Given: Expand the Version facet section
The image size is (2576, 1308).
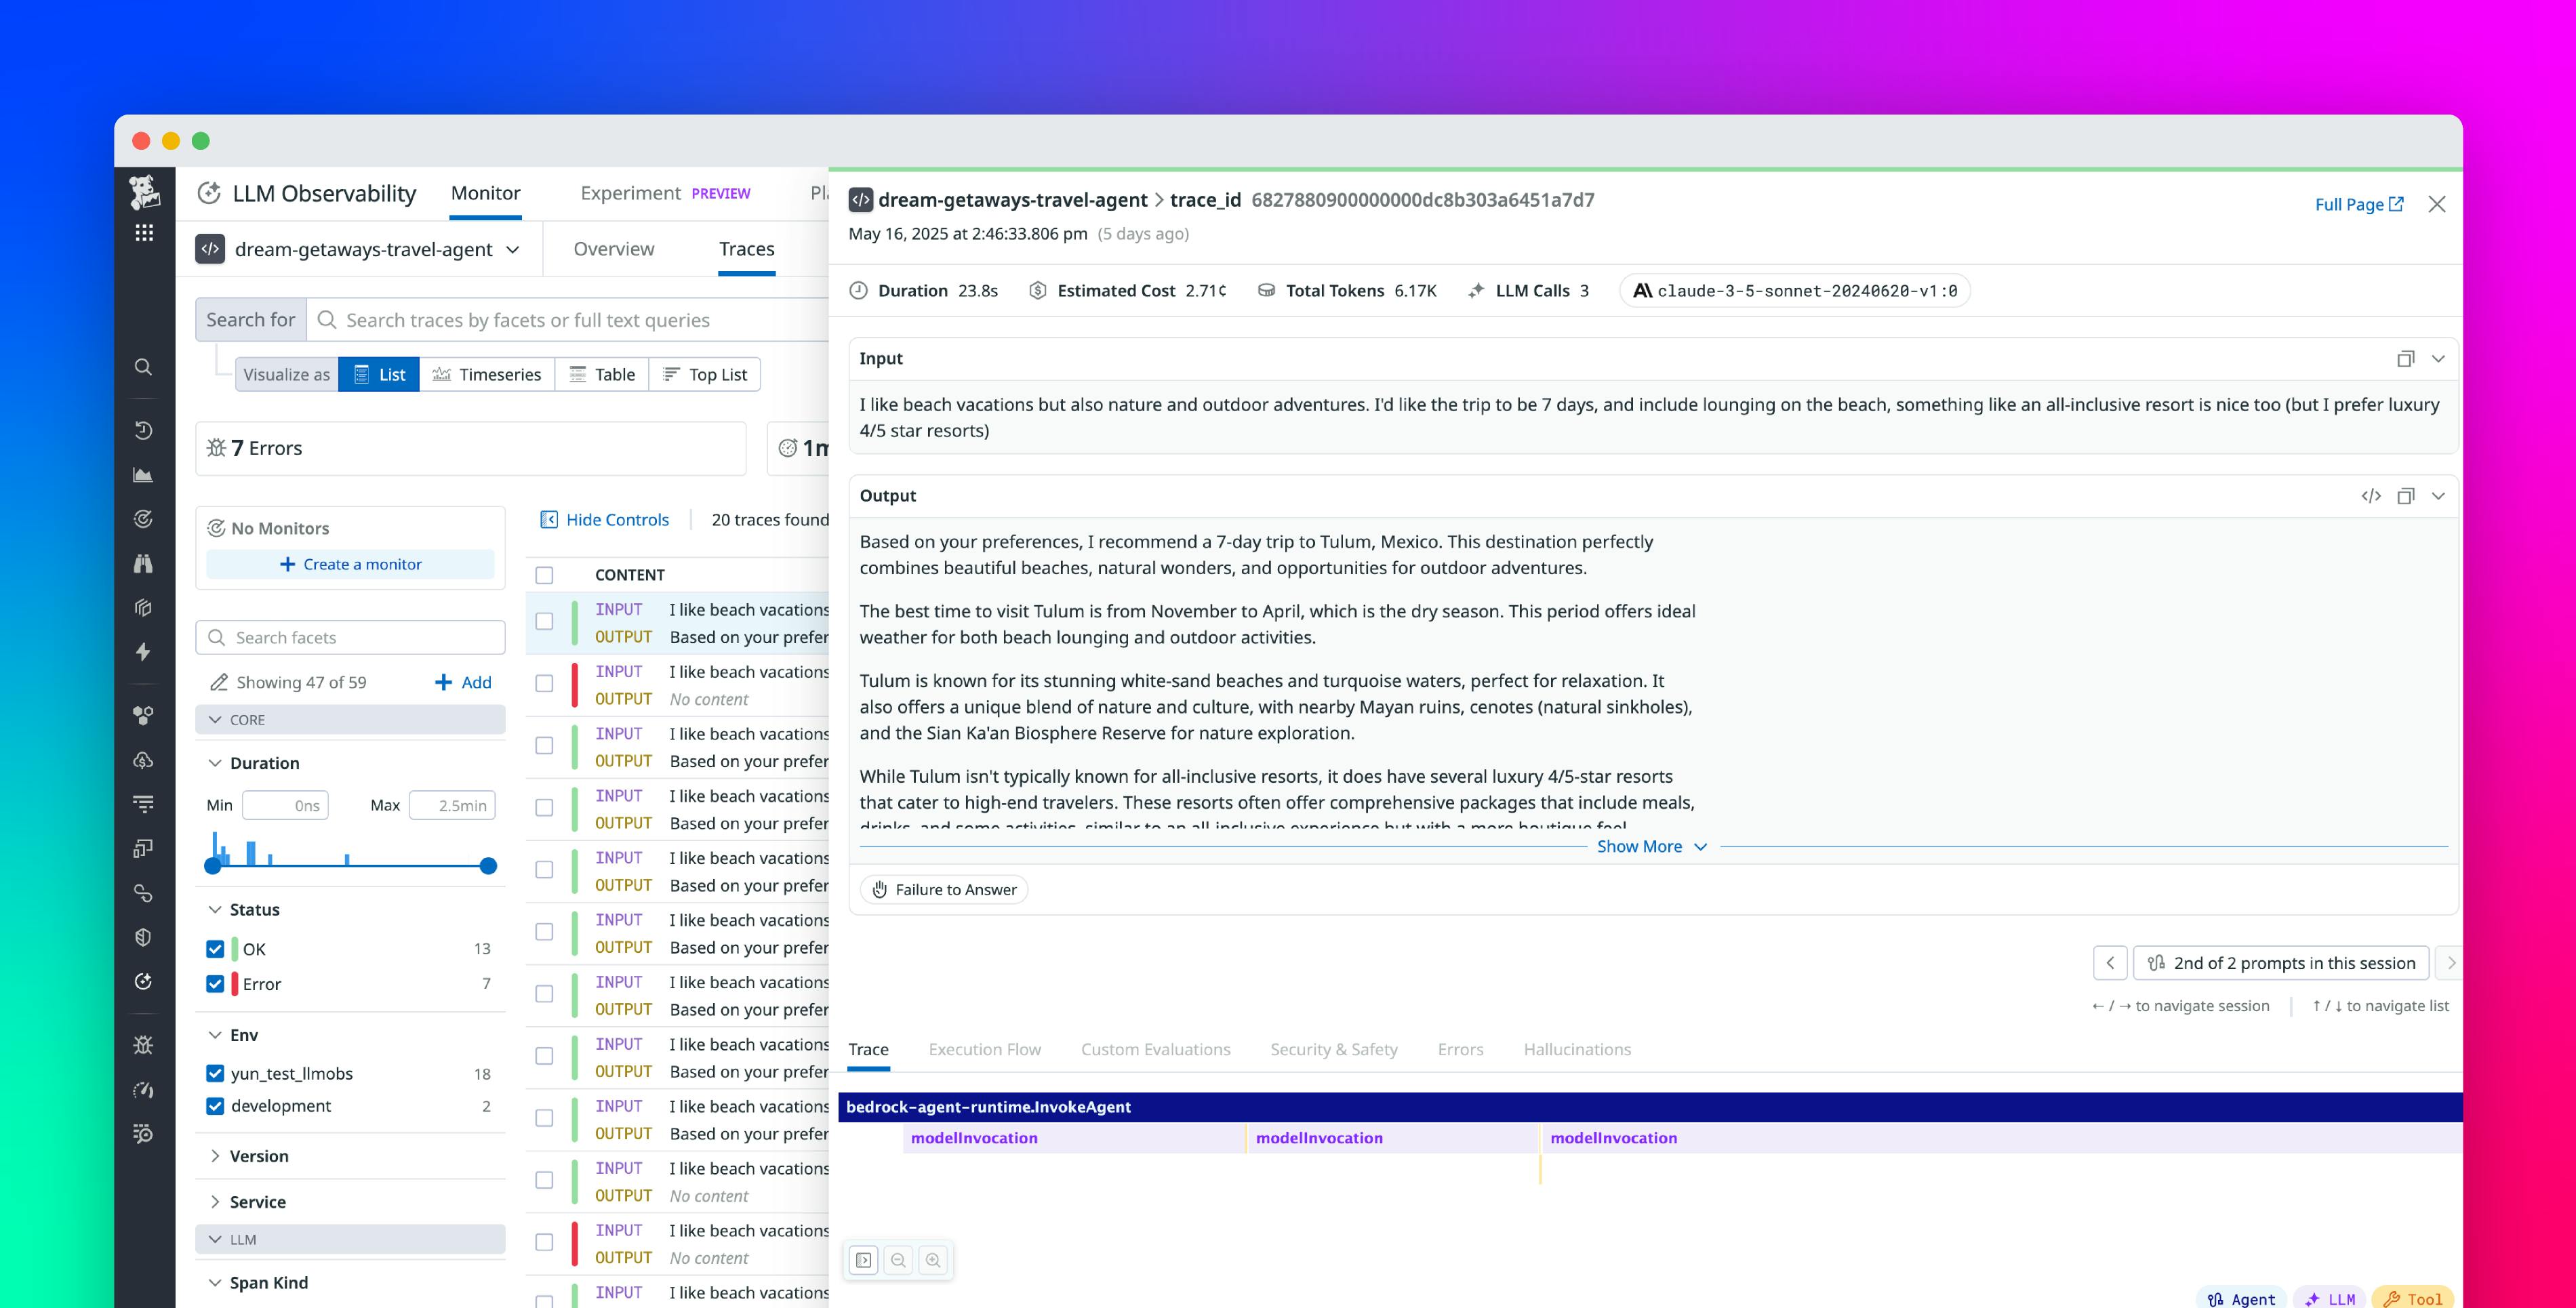Looking at the screenshot, I should [x=215, y=1156].
